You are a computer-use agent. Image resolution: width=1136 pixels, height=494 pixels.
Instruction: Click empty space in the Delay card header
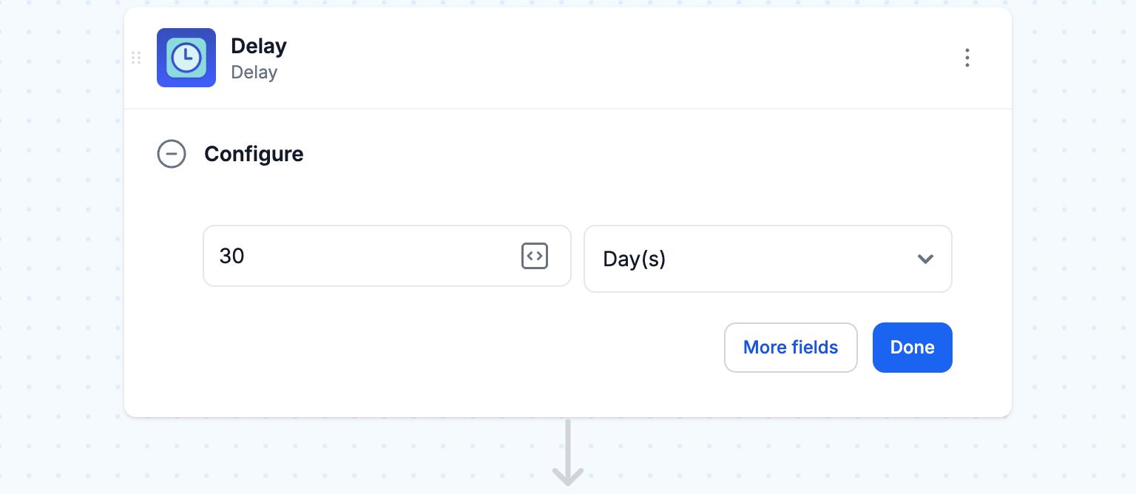[x=592, y=58]
